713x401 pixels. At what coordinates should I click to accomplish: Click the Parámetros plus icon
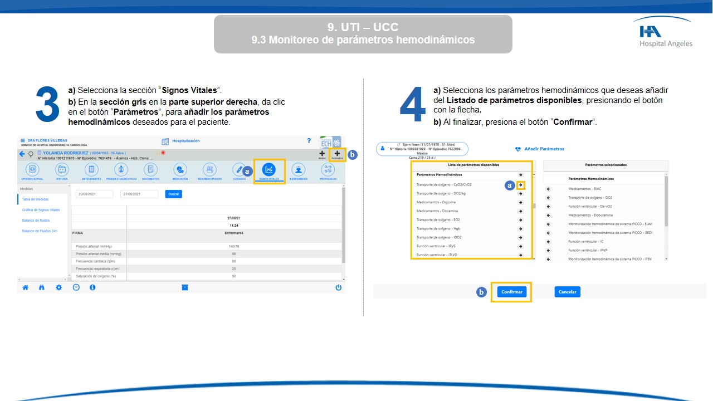pyautogui.click(x=337, y=154)
